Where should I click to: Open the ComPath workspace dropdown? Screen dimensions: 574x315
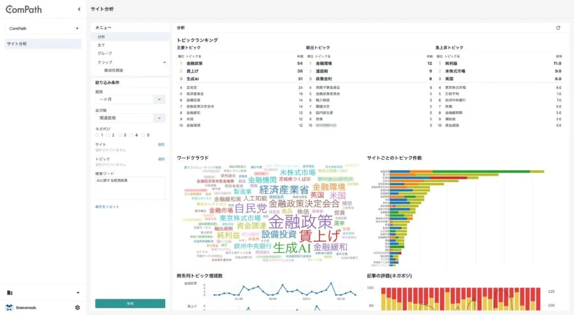coord(43,28)
